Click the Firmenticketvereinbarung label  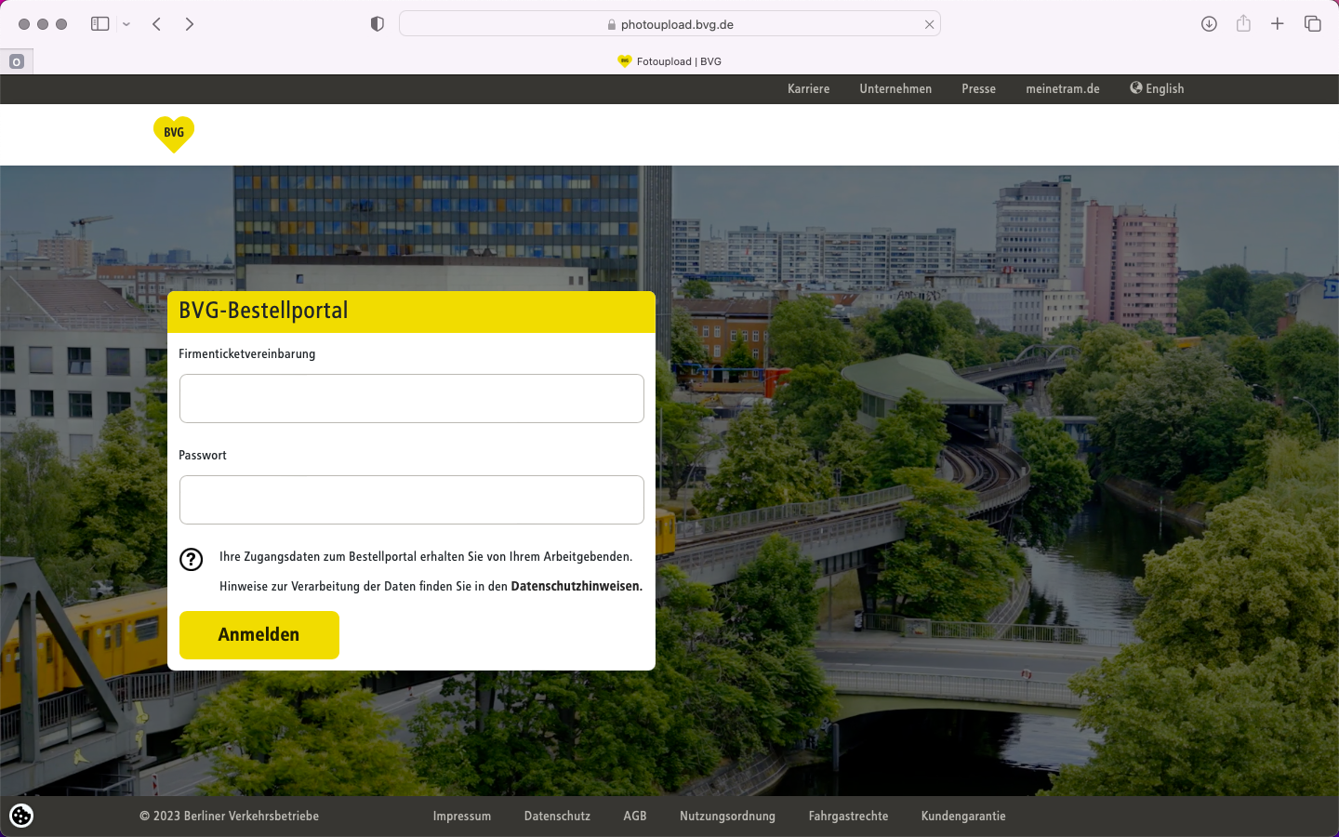(x=247, y=353)
